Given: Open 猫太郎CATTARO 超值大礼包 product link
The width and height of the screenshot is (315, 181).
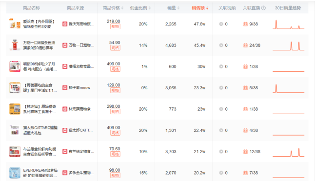Looking at the screenshot, I should coord(40,130).
